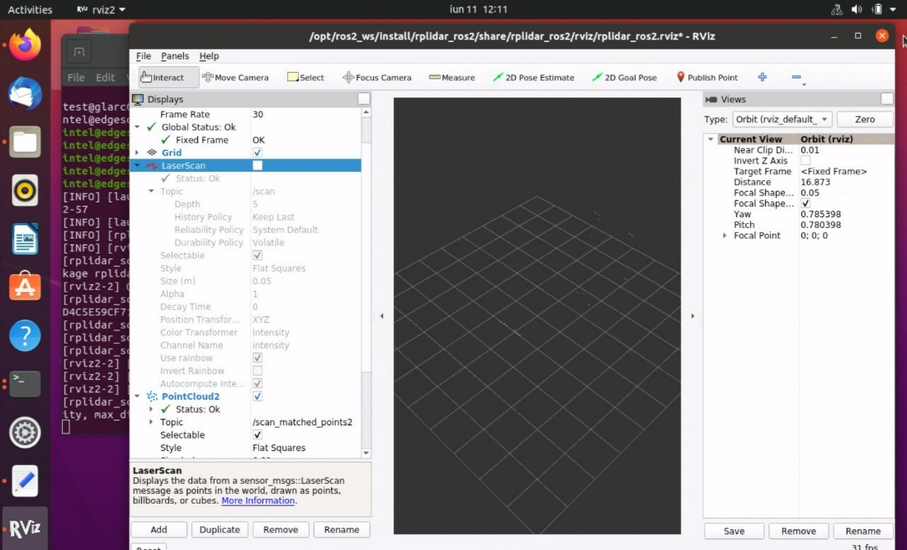This screenshot has width=907, height=550.
Task: Open Firefox from the dock
Action: coord(25,45)
